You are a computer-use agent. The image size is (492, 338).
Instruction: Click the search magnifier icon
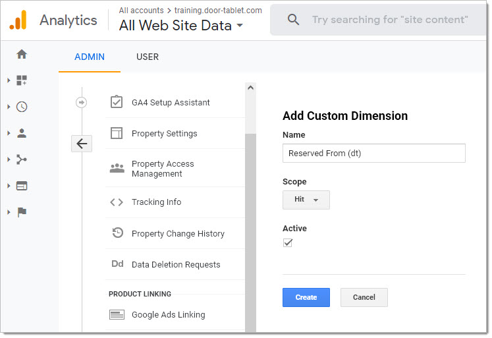tap(293, 20)
